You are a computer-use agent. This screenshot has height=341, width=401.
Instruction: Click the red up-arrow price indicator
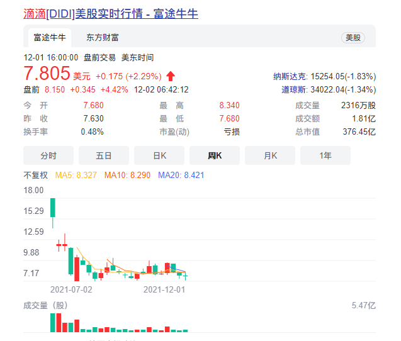171,76
